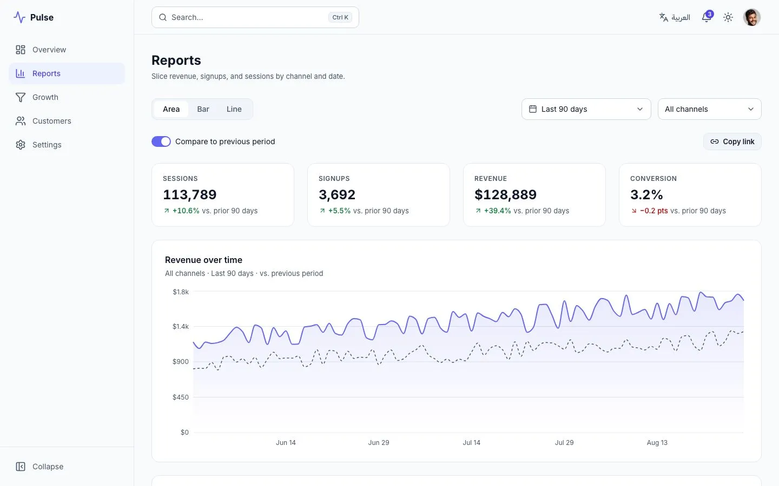Click the Reports bar-chart icon
The image size is (779, 486).
pyautogui.click(x=21, y=73)
